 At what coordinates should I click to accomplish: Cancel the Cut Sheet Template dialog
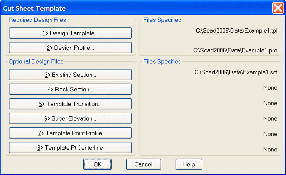click(x=143, y=164)
